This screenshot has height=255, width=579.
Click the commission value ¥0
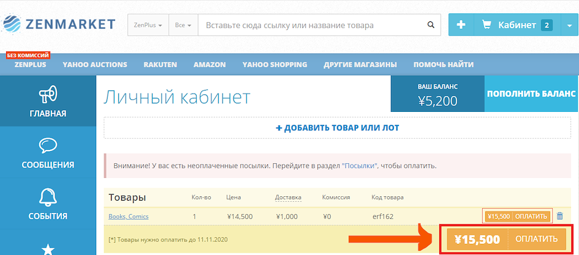click(x=327, y=216)
